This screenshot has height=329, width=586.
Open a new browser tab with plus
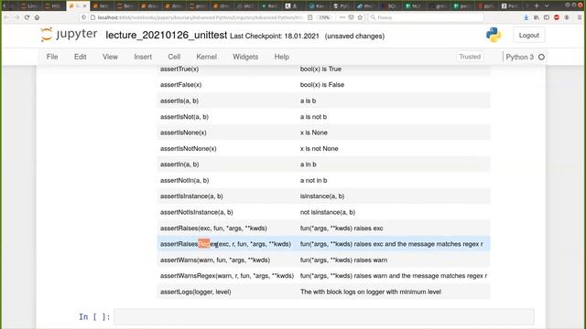(537, 5)
